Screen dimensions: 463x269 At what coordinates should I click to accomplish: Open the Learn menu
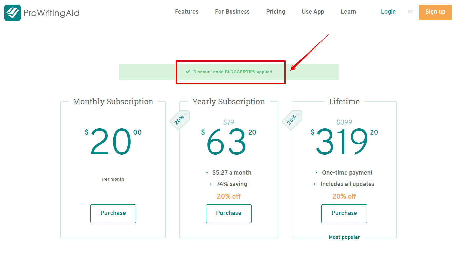coord(348,12)
